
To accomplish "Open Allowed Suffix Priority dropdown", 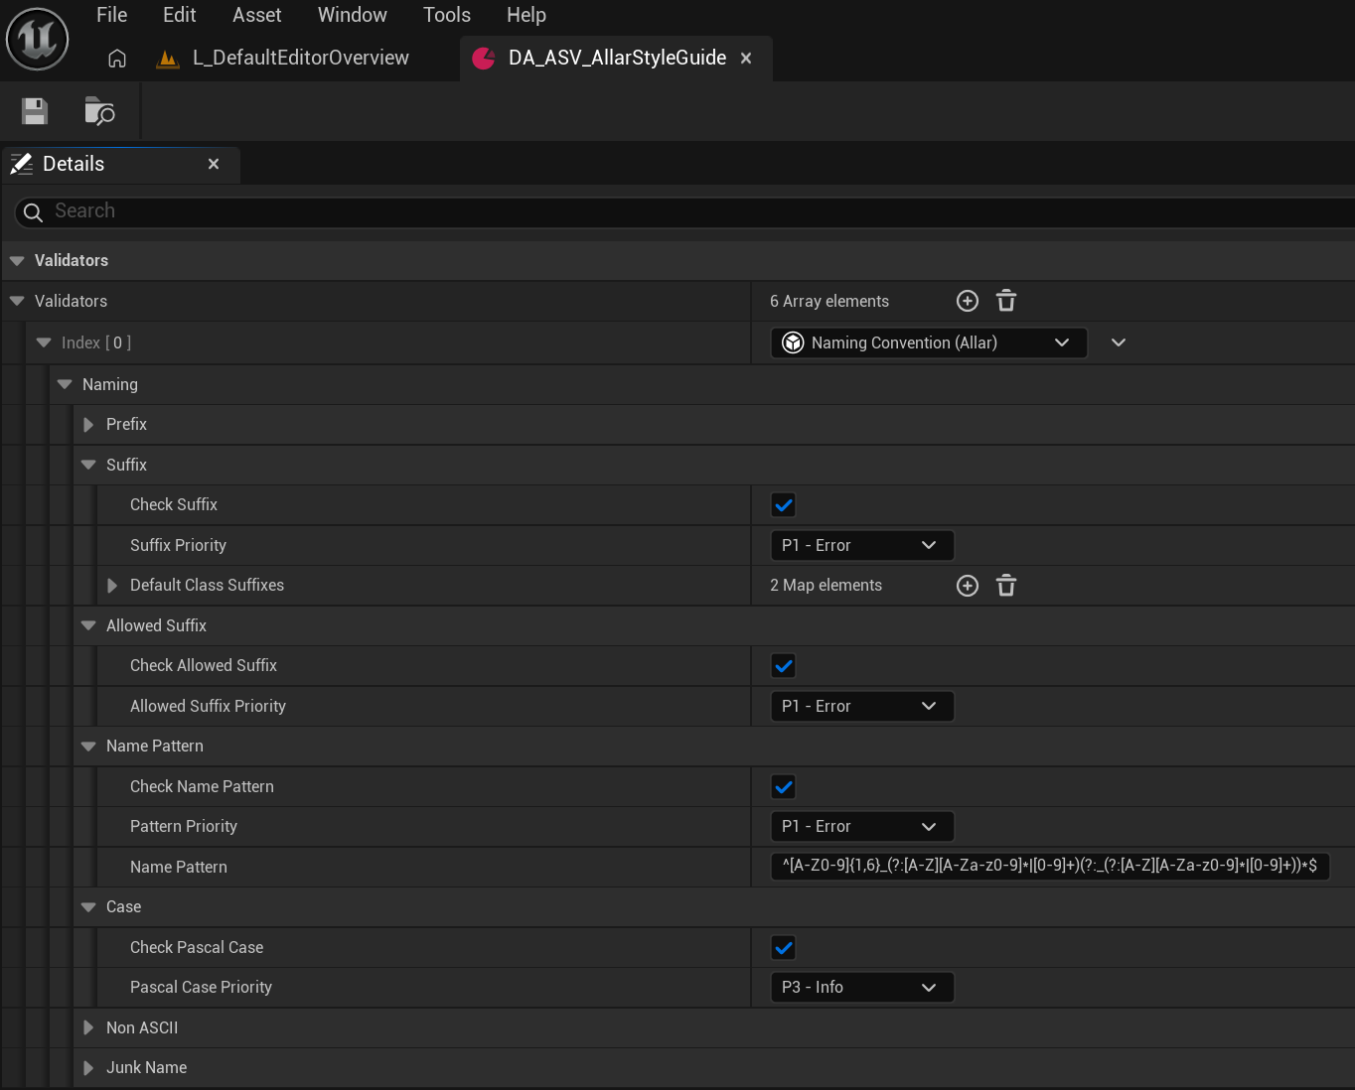I will point(862,706).
